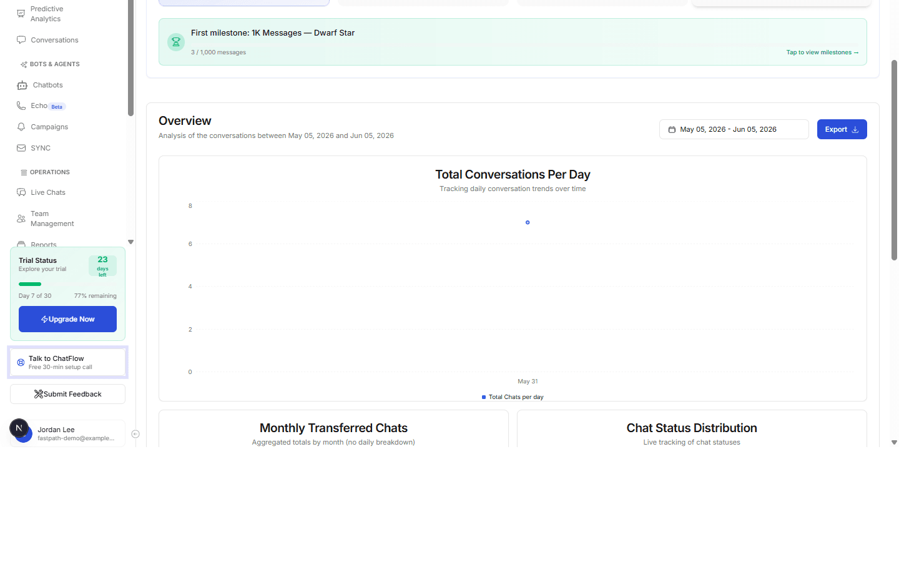Click "Day 7 of 30" text

click(x=35, y=296)
